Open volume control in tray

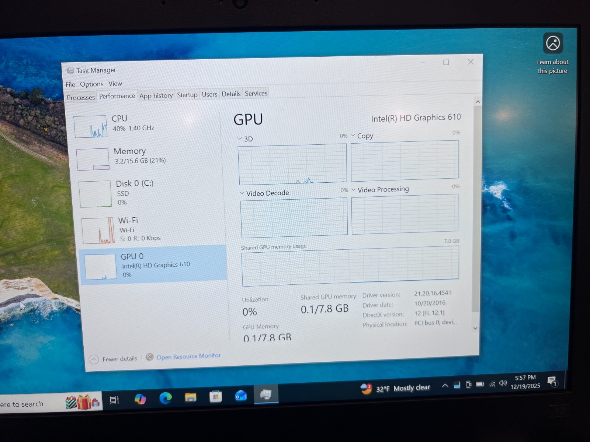click(503, 383)
